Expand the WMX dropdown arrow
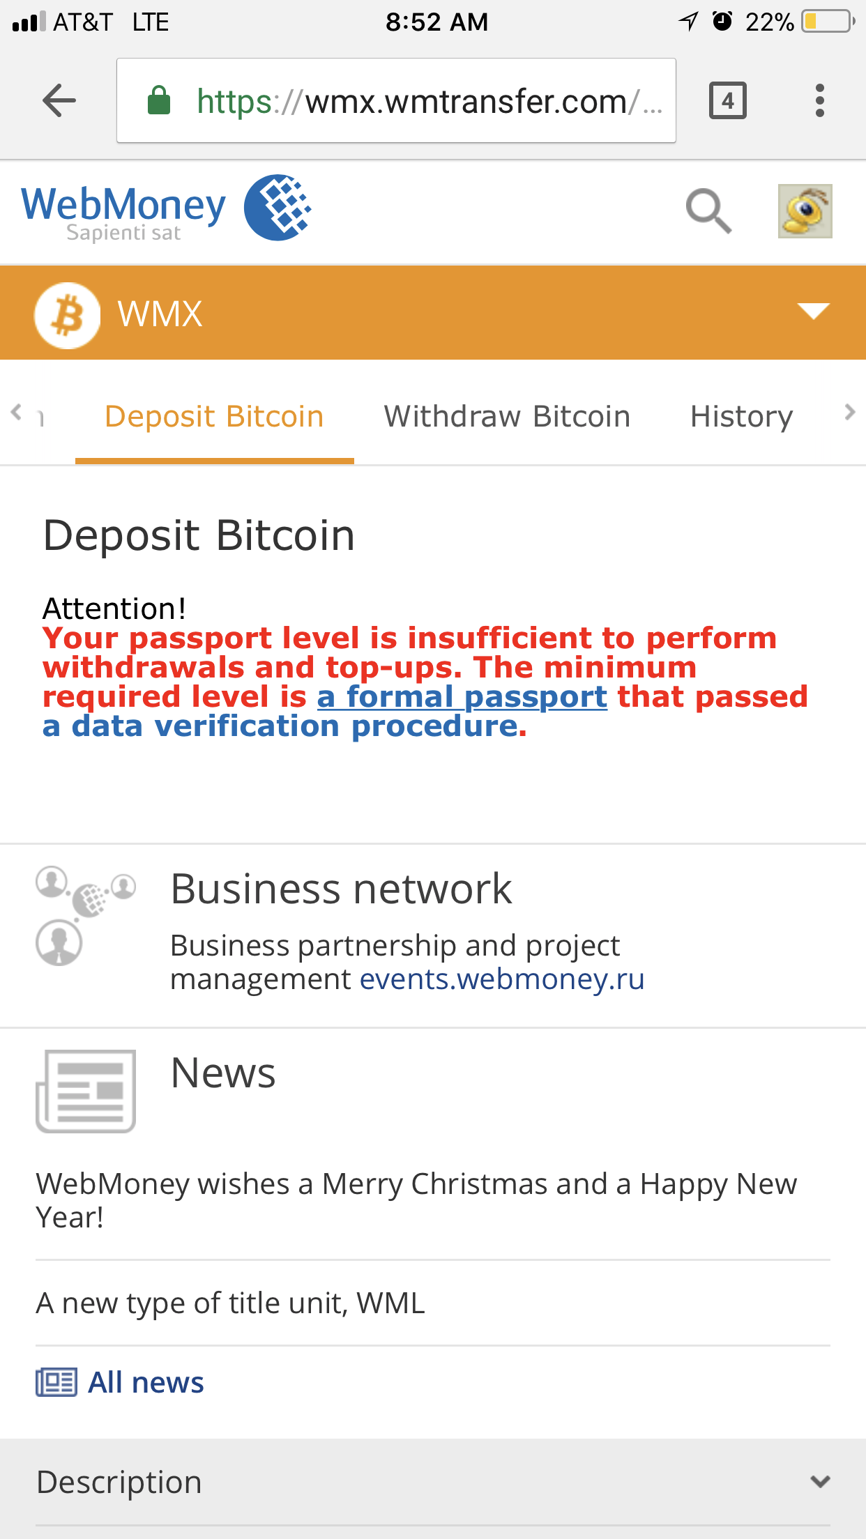This screenshot has height=1539, width=866. tap(813, 312)
